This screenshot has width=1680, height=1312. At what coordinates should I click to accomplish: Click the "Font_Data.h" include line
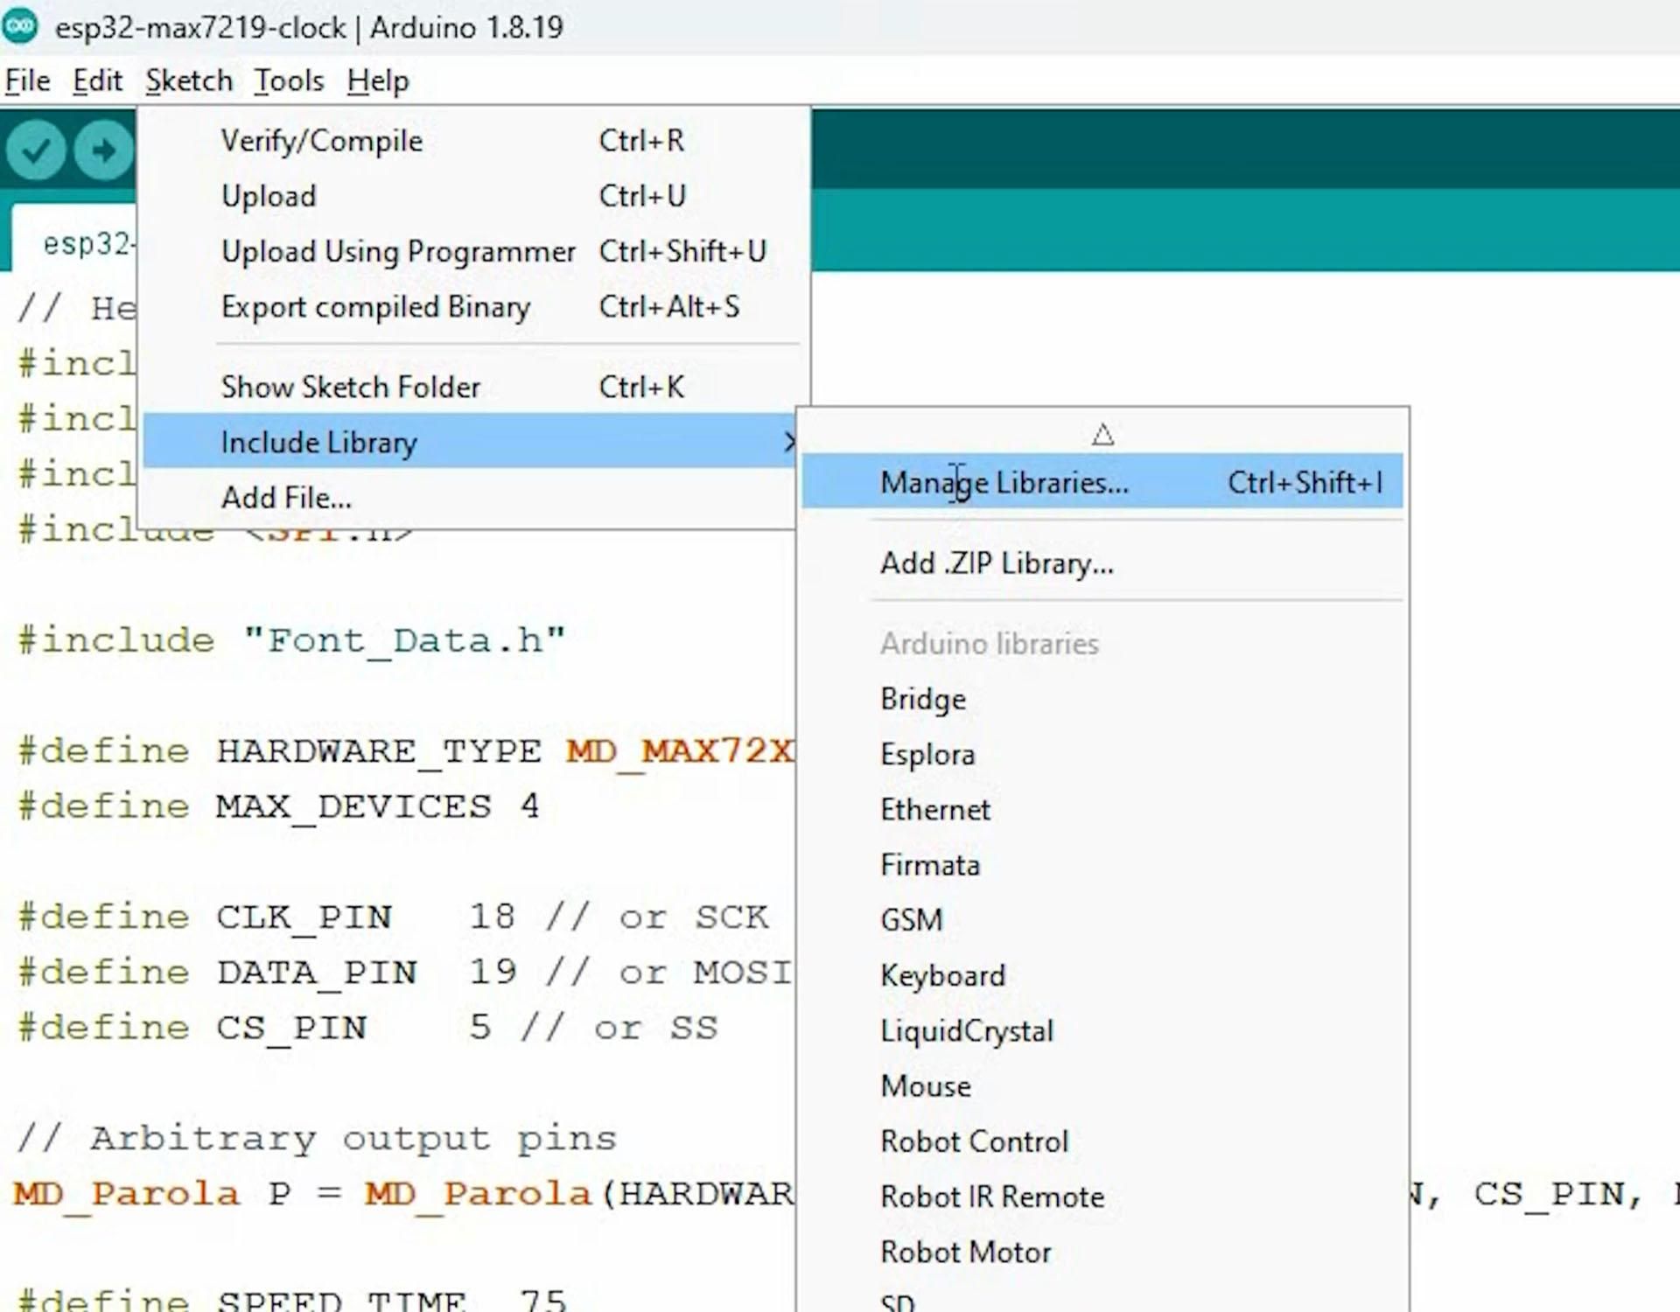[291, 640]
